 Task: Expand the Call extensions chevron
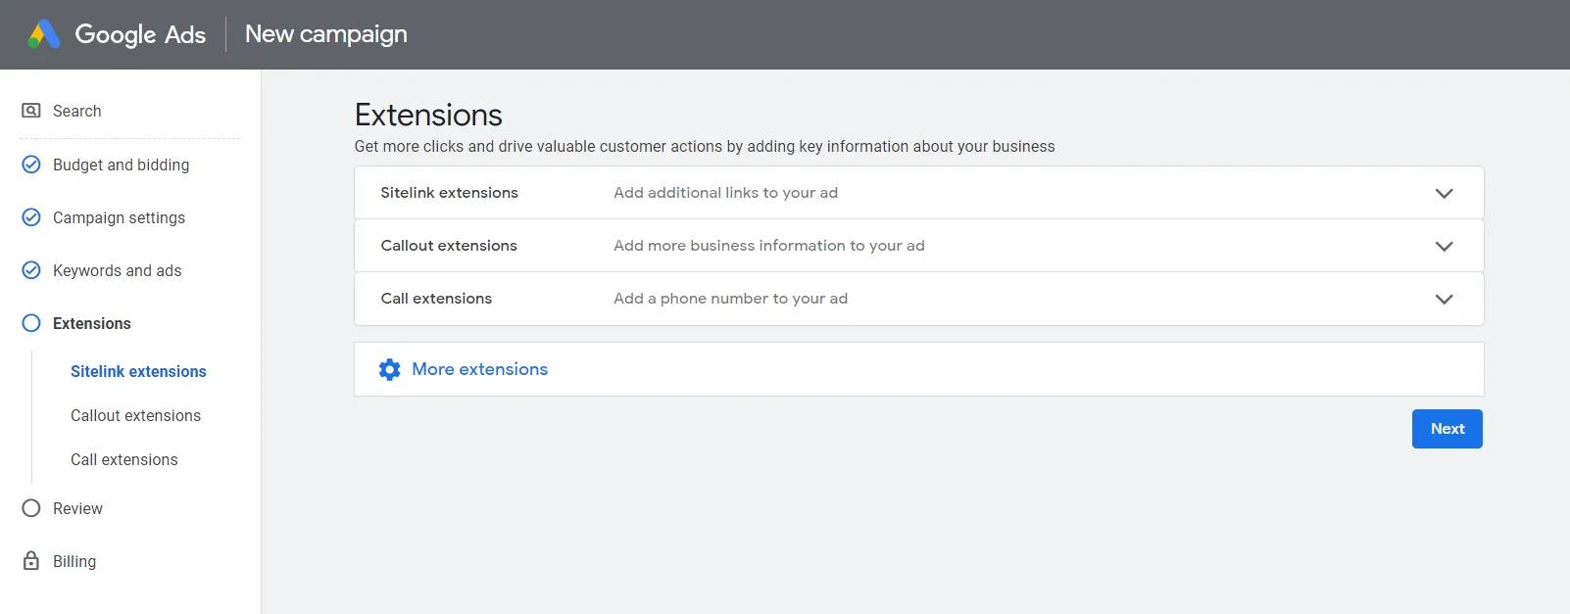pyautogui.click(x=1444, y=299)
